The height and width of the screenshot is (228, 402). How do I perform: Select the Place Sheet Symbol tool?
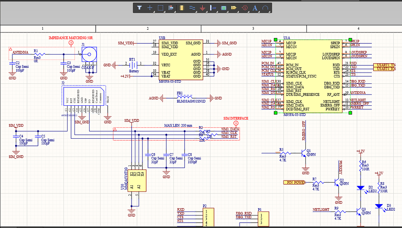223,7
